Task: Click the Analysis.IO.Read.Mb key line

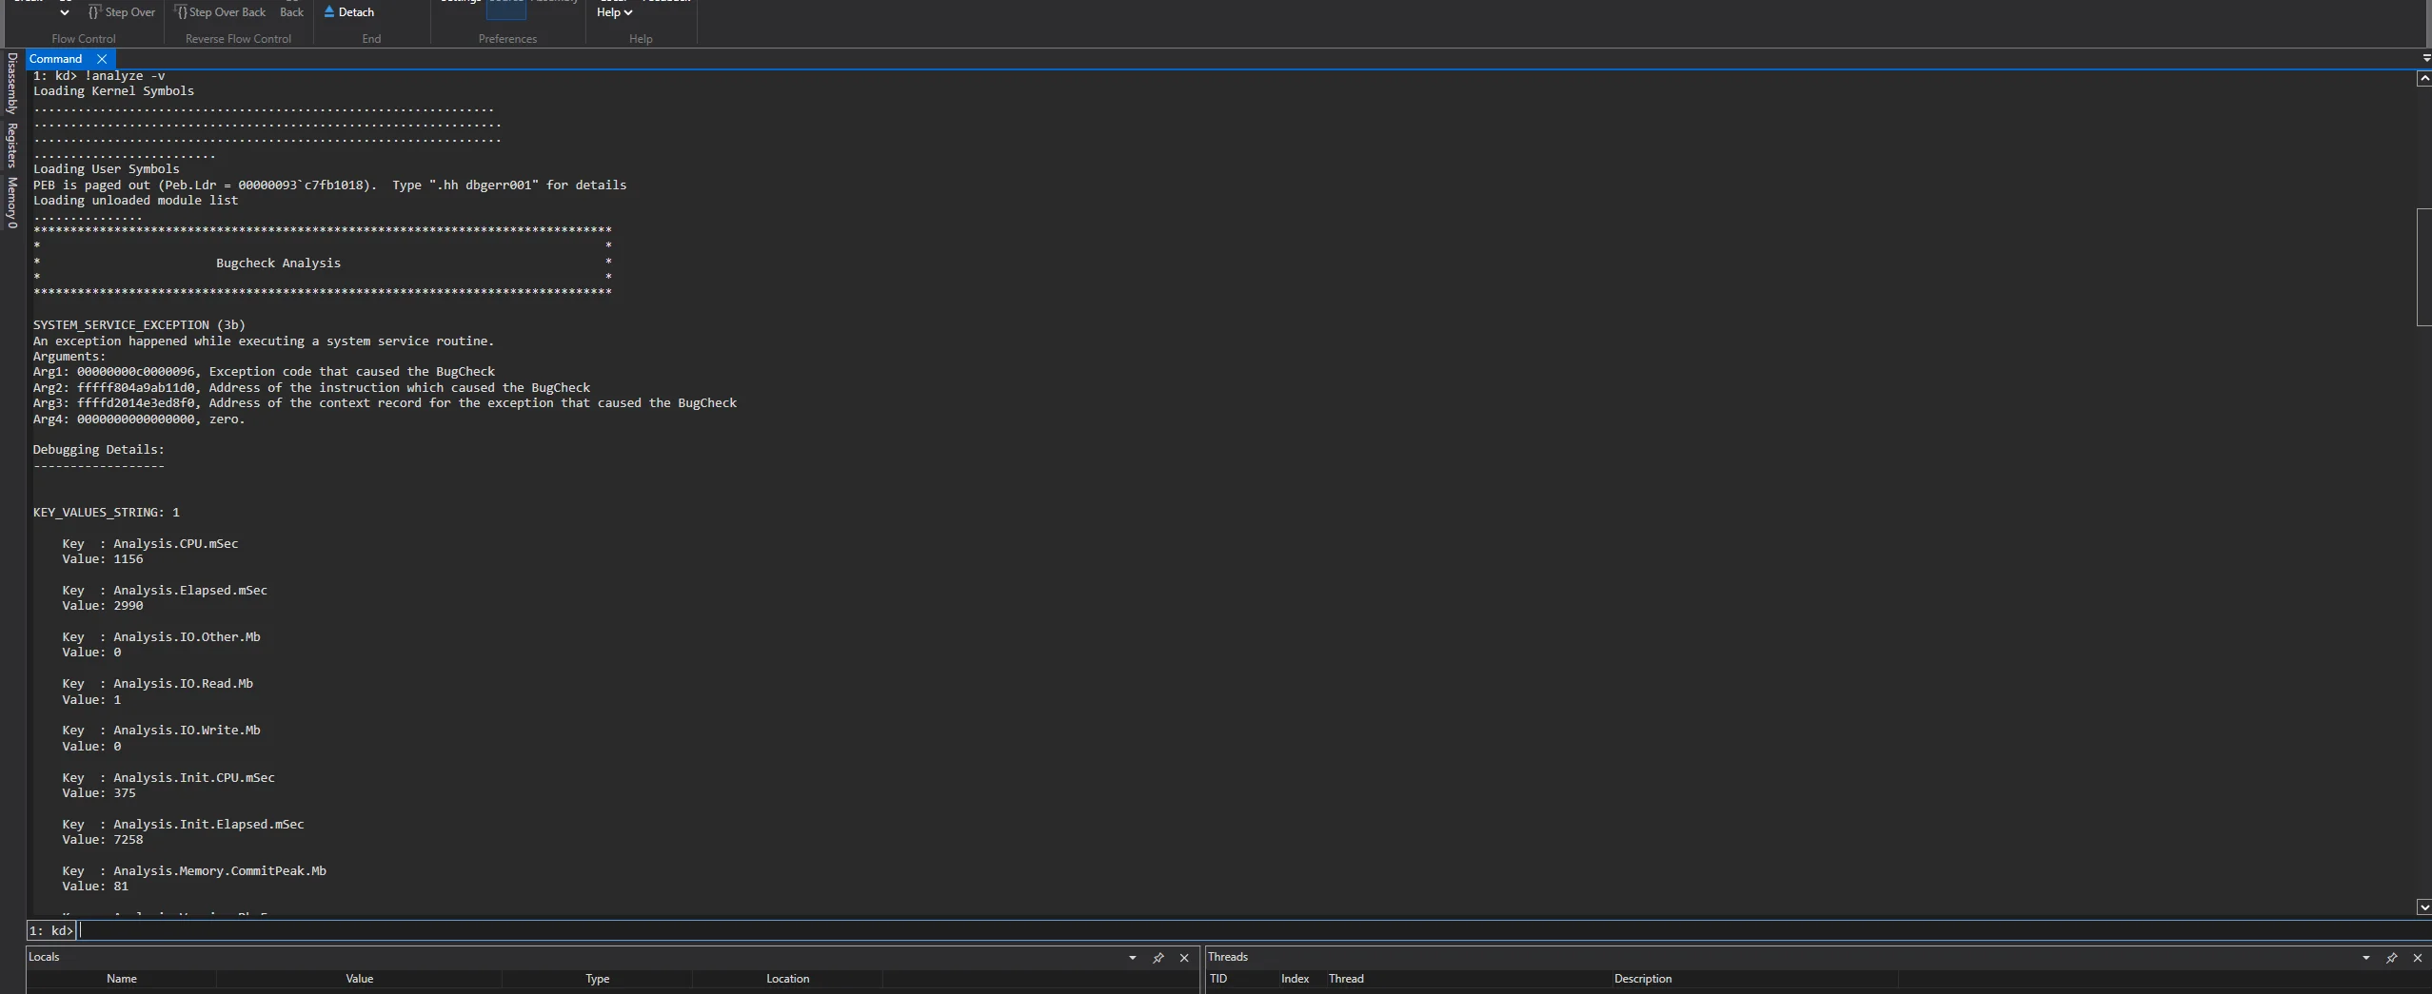Action: coord(157,684)
